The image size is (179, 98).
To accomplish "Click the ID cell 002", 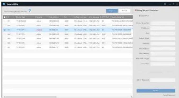I will (9, 25).
